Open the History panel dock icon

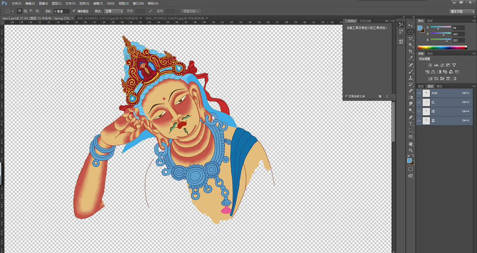[x=401, y=31]
